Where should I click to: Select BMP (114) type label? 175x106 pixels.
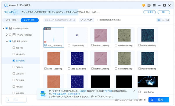(20, 61)
